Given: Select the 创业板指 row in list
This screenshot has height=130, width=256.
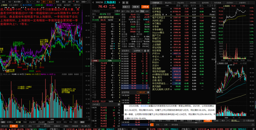Looking at the screenshot, I should tap(183, 50).
